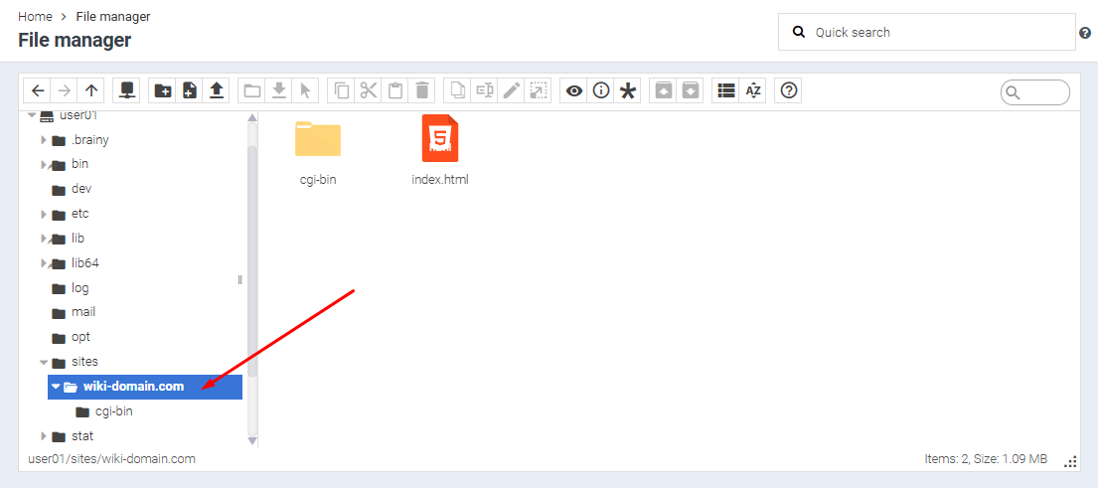Click the file manager search box
The width and height of the screenshot is (1098, 488).
pos(1035,91)
